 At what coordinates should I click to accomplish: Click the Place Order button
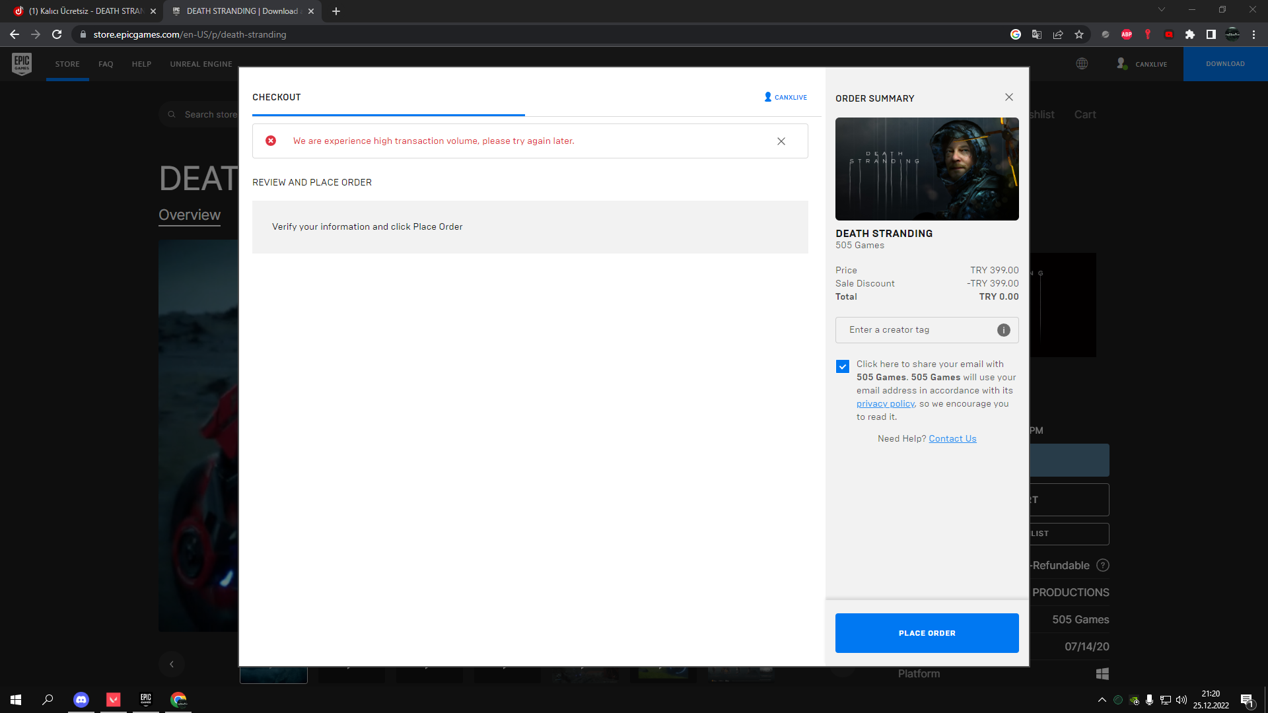coord(927,632)
